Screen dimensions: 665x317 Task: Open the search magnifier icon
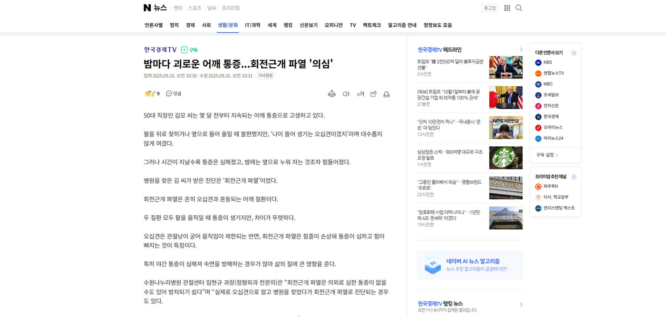[519, 8]
